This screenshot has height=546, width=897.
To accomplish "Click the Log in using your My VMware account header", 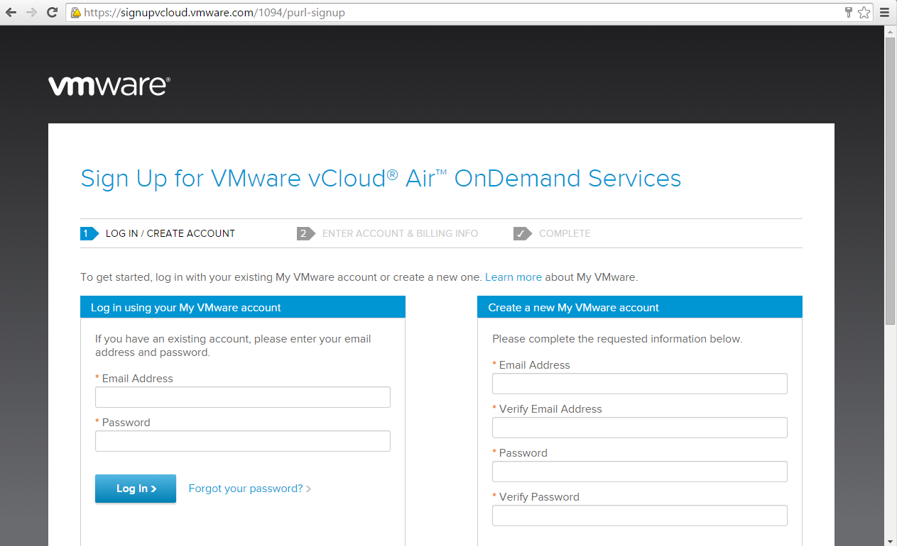I will 243,308.
